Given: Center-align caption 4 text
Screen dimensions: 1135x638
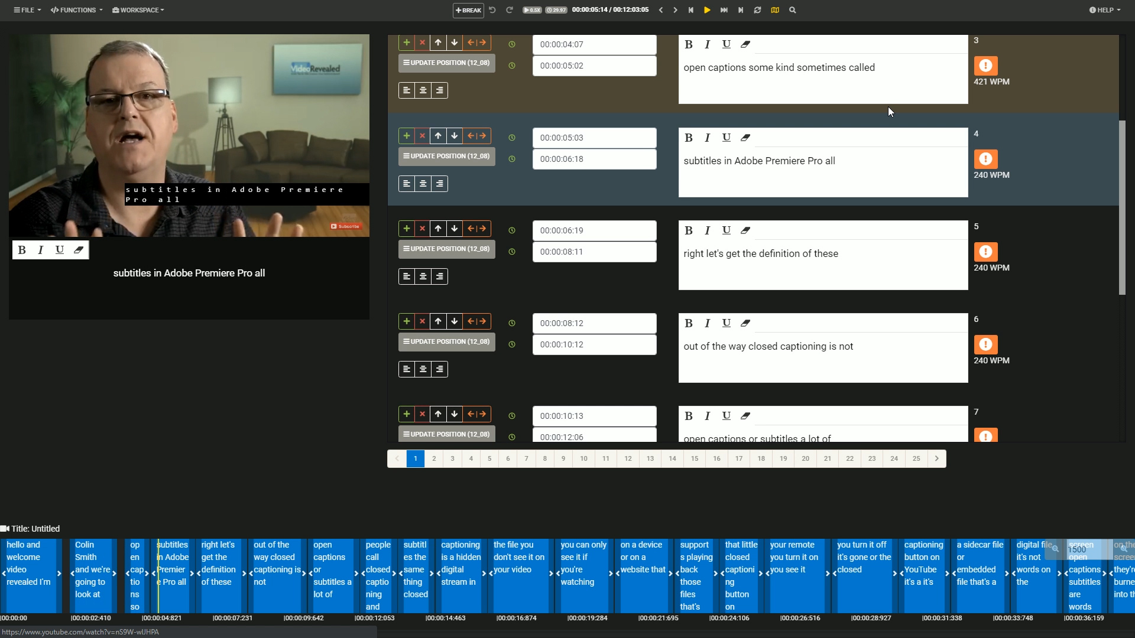Looking at the screenshot, I should (x=423, y=184).
